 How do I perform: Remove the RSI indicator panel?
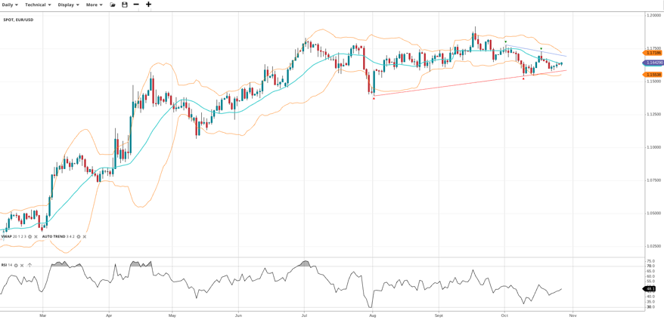tap(22, 266)
